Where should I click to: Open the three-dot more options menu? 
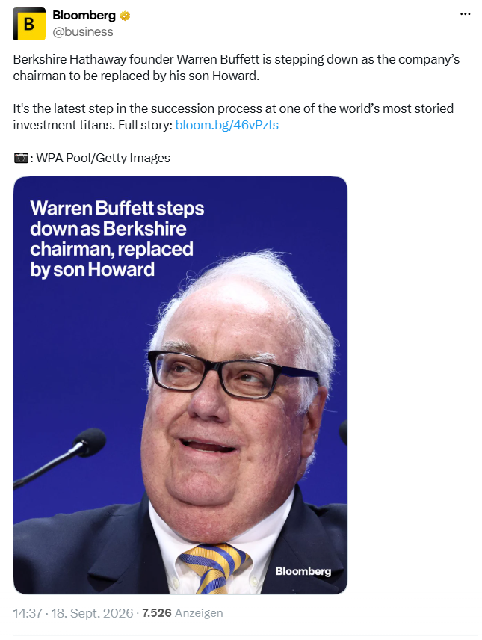[466, 14]
